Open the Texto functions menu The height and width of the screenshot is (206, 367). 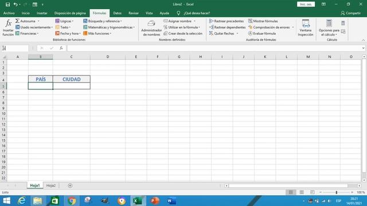click(63, 27)
